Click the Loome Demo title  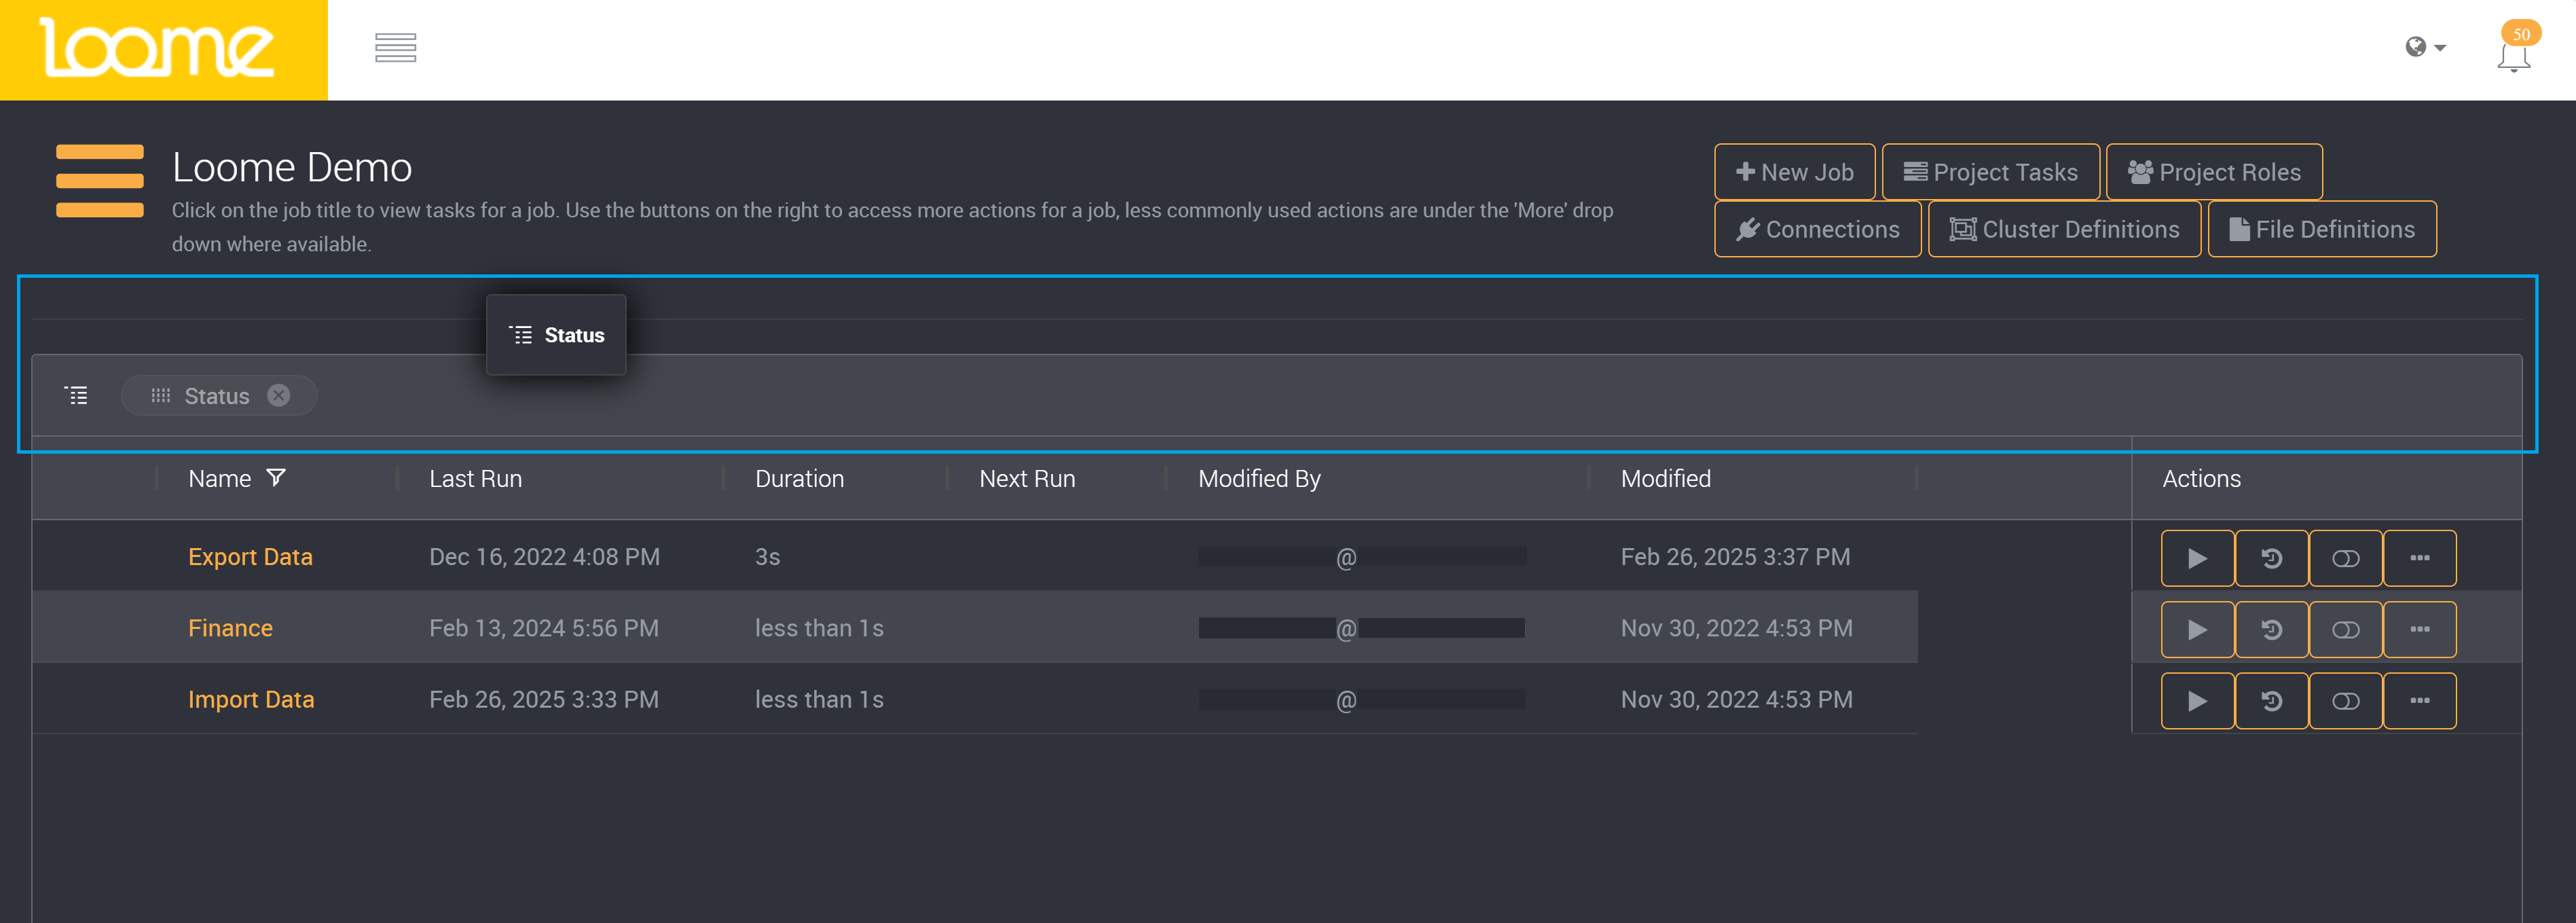(x=291, y=167)
